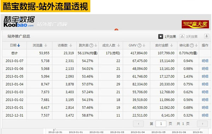
Task: Sort 转化率 column with arrow
Action: (x=196, y=46)
